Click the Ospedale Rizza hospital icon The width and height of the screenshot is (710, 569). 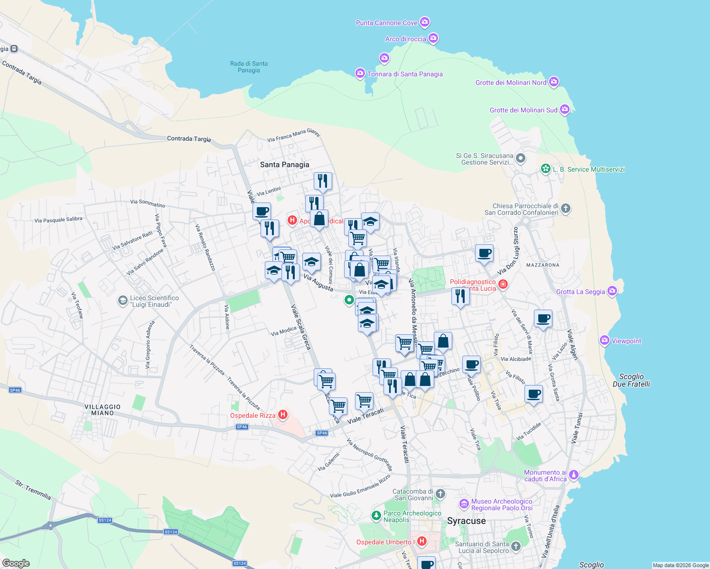point(283,415)
